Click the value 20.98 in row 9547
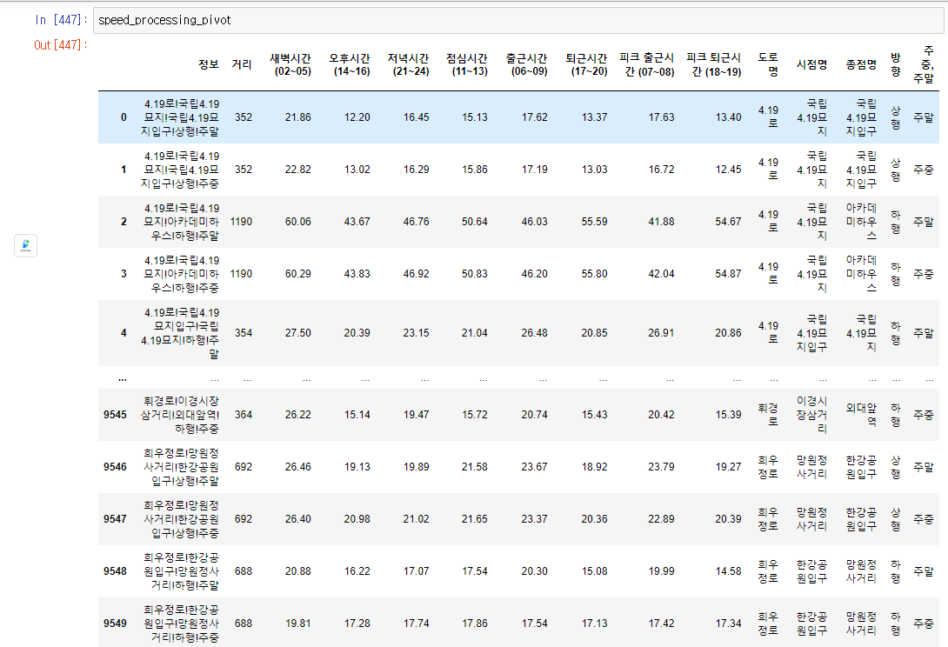Viewport: 948px width, 647px height. pyautogui.click(x=357, y=519)
